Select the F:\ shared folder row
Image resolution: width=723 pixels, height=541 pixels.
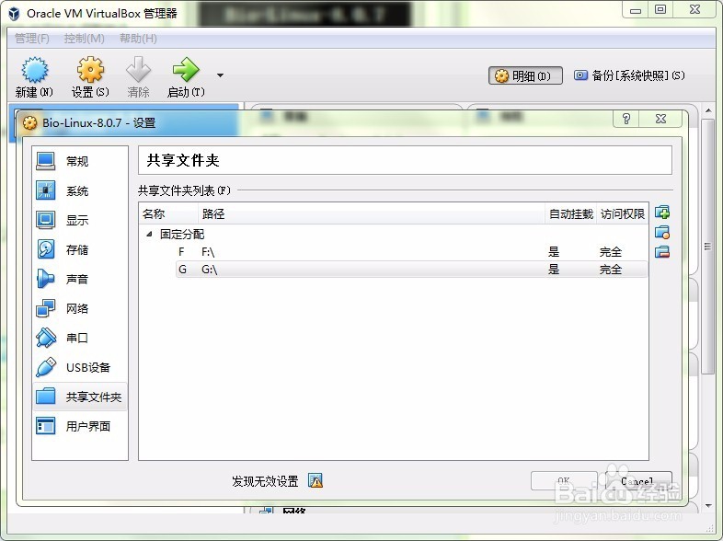click(x=411, y=252)
